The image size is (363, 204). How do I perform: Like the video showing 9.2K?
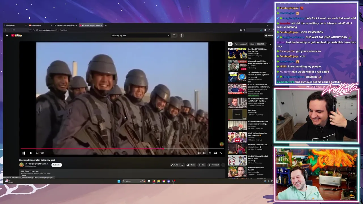(x=174, y=165)
